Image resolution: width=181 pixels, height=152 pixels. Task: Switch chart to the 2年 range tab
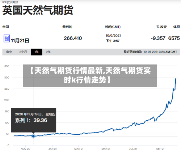coord(48,52)
